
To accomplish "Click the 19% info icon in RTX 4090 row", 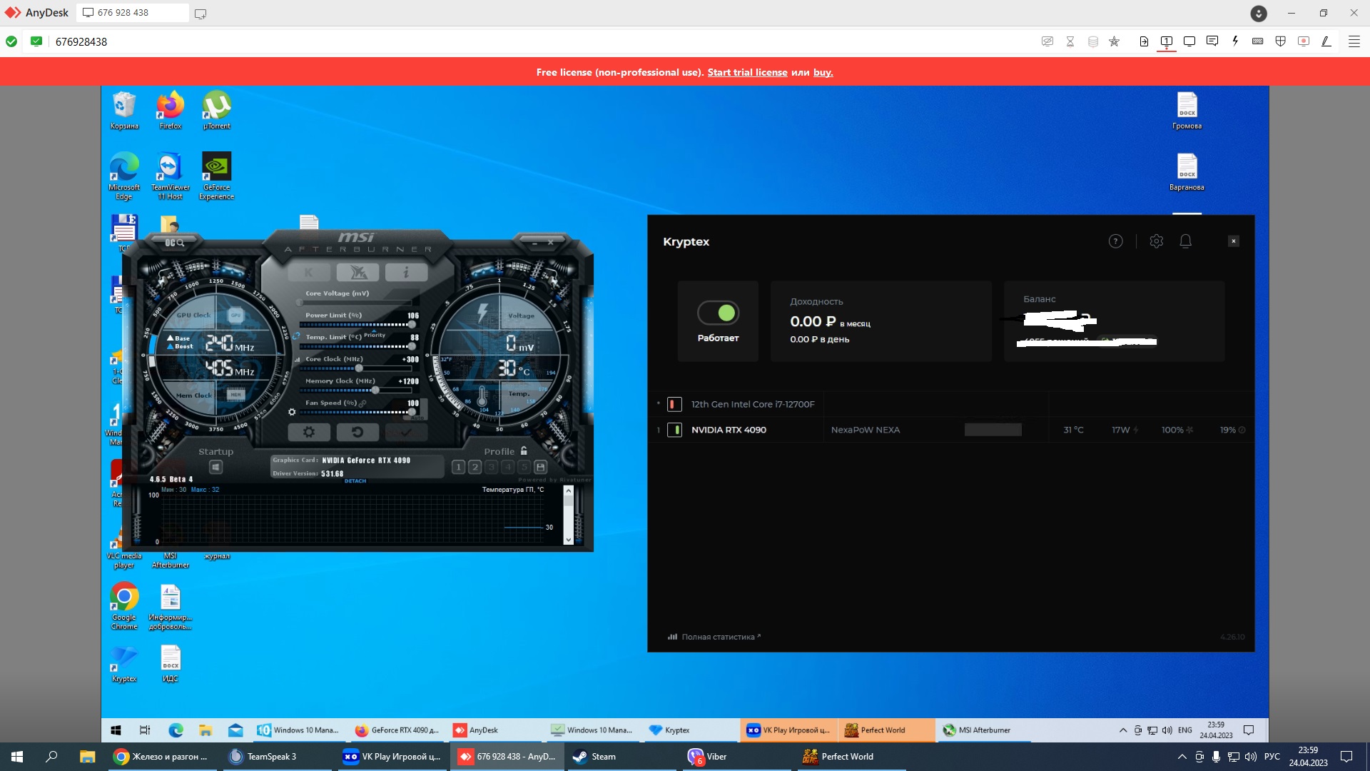I will tap(1242, 430).
